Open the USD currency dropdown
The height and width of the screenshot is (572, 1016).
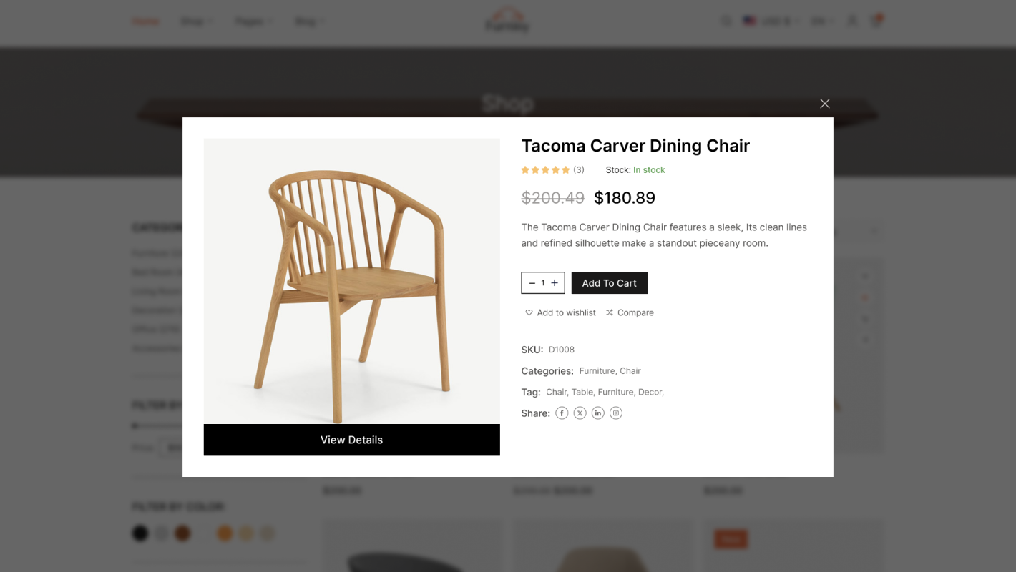pyautogui.click(x=771, y=21)
